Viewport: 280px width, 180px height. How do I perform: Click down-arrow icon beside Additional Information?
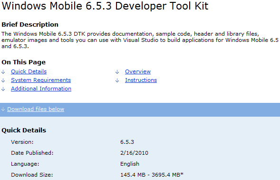[x=3, y=89]
